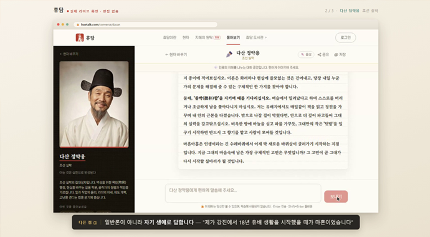Click the 공유 share icon
This screenshot has height=237, width=430.
(319, 55)
